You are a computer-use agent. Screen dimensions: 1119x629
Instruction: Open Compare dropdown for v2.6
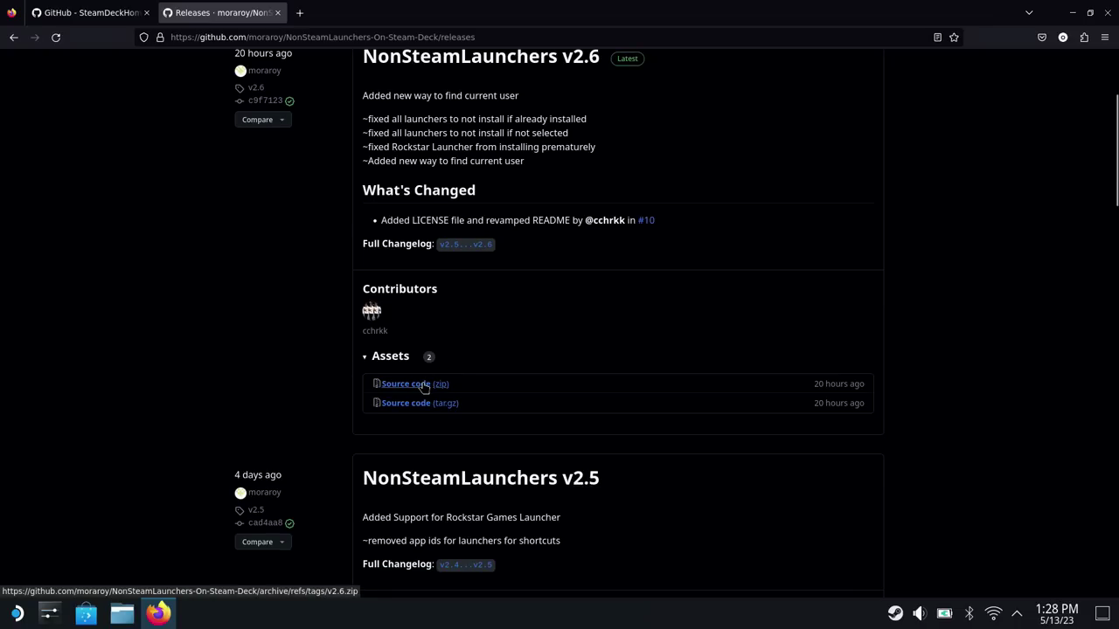click(x=263, y=120)
